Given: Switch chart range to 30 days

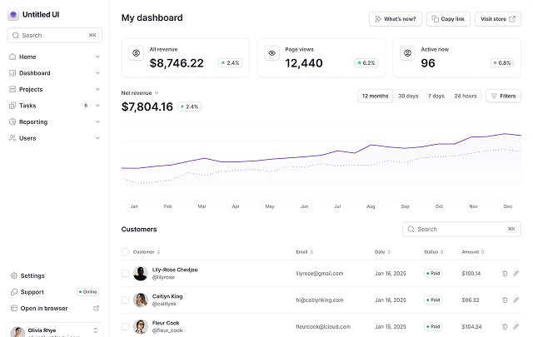Looking at the screenshot, I should (408, 96).
